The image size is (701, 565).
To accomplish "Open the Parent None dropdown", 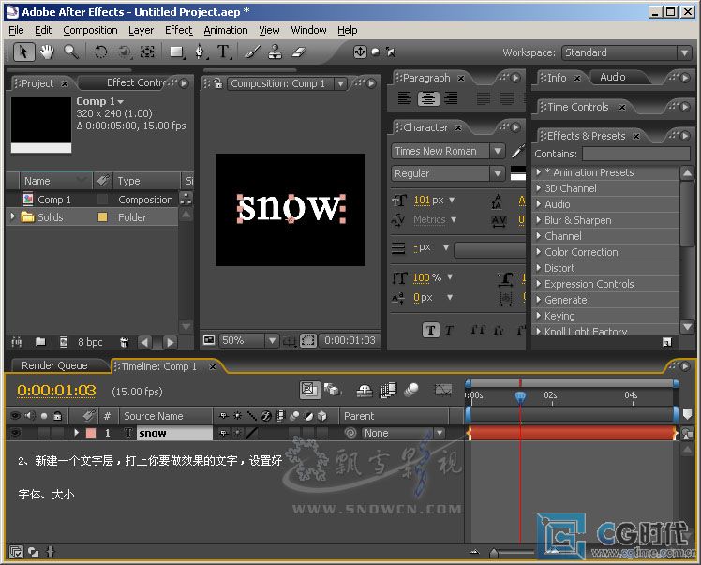I will [x=403, y=433].
